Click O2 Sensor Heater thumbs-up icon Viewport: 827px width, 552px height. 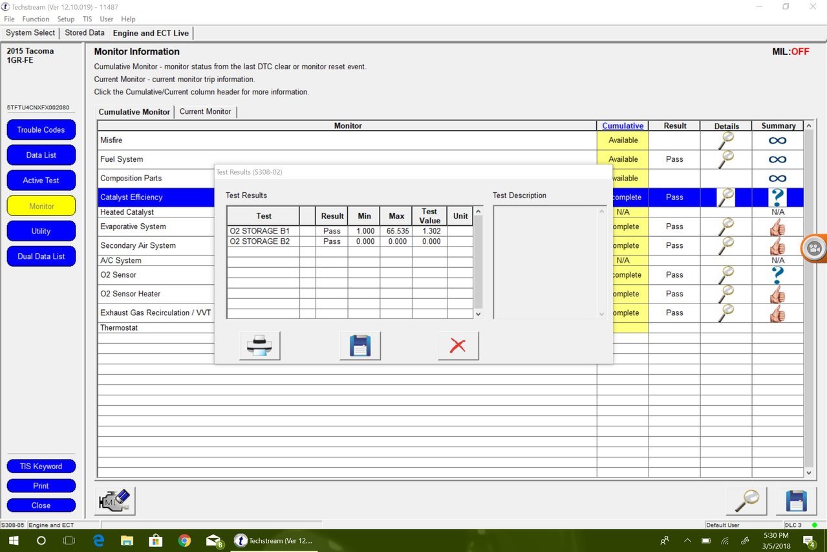pyautogui.click(x=778, y=294)
